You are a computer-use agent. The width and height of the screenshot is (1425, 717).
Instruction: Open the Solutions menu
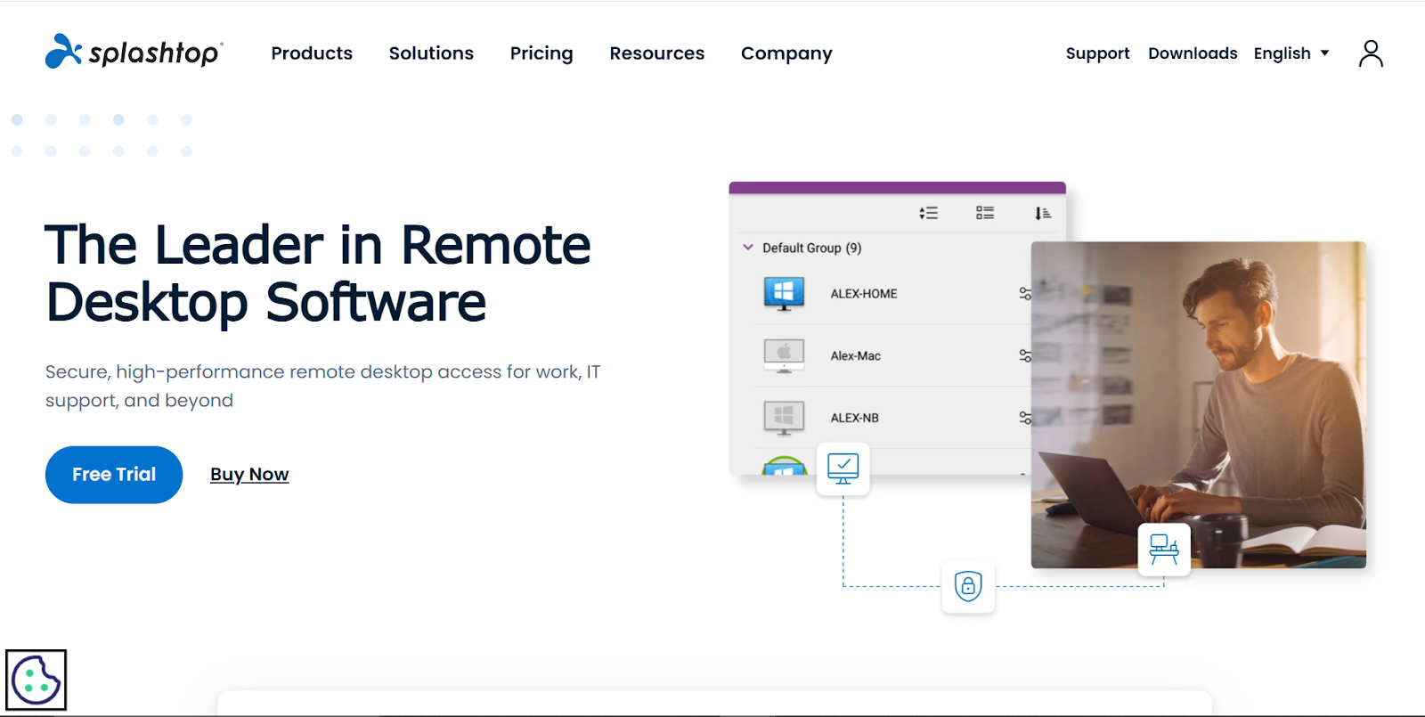coord(431,53)
